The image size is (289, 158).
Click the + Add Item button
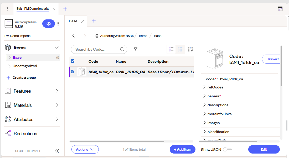pos(182,149)
